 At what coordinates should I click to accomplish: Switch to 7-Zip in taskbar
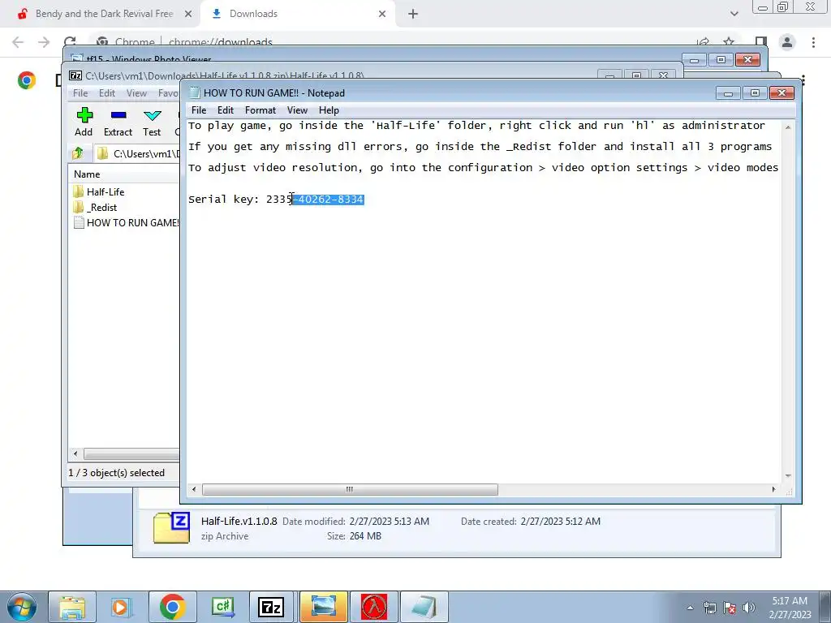pos(271,607)
